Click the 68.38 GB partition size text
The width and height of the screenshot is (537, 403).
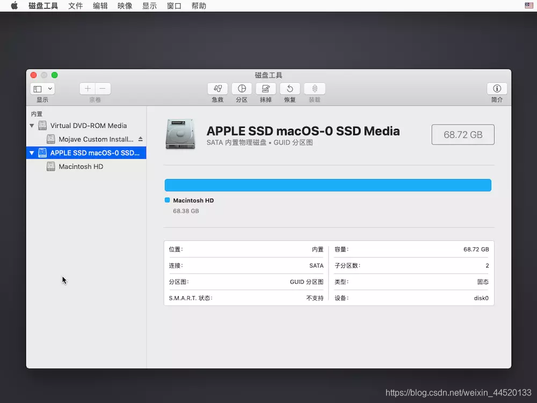(x=186, y=211)
